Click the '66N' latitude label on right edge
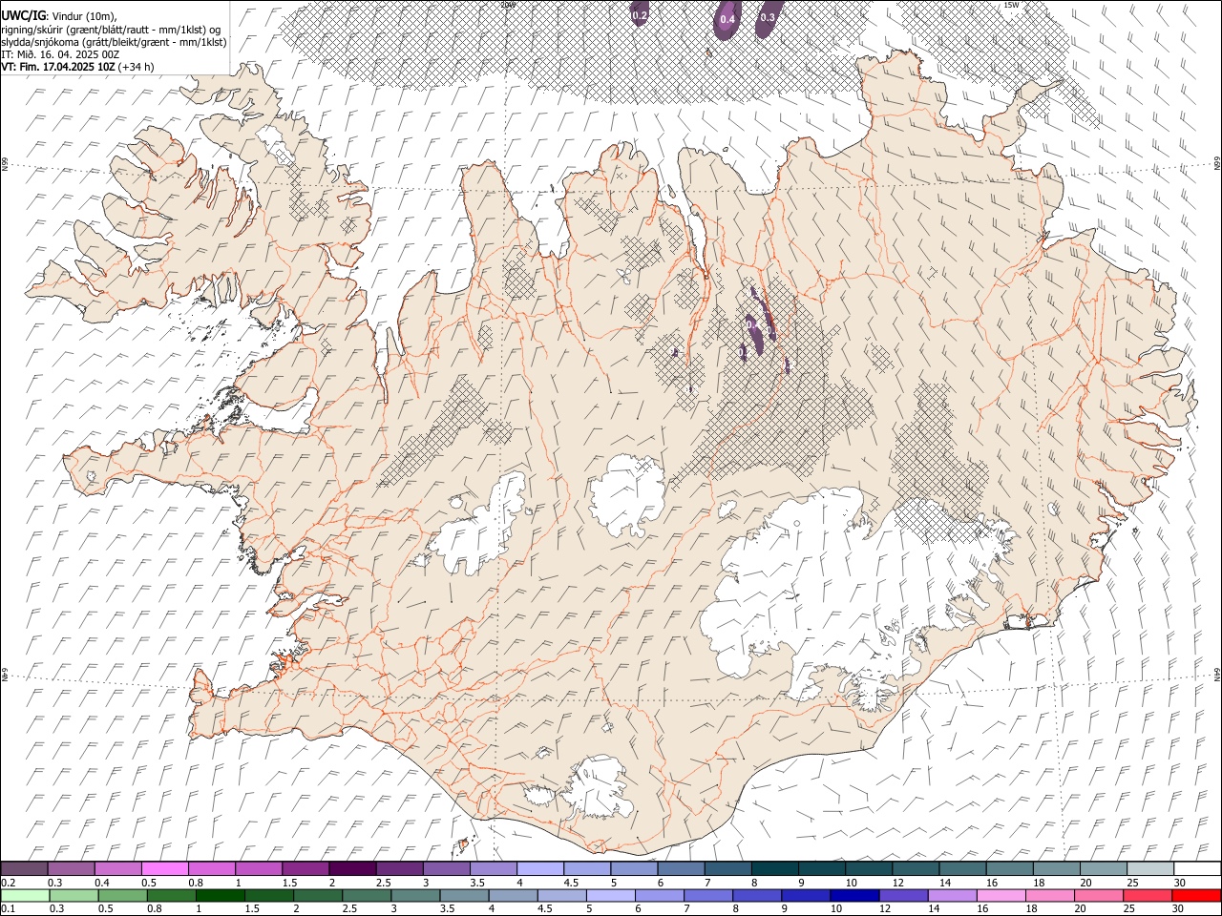 (x=1217, y=163)
